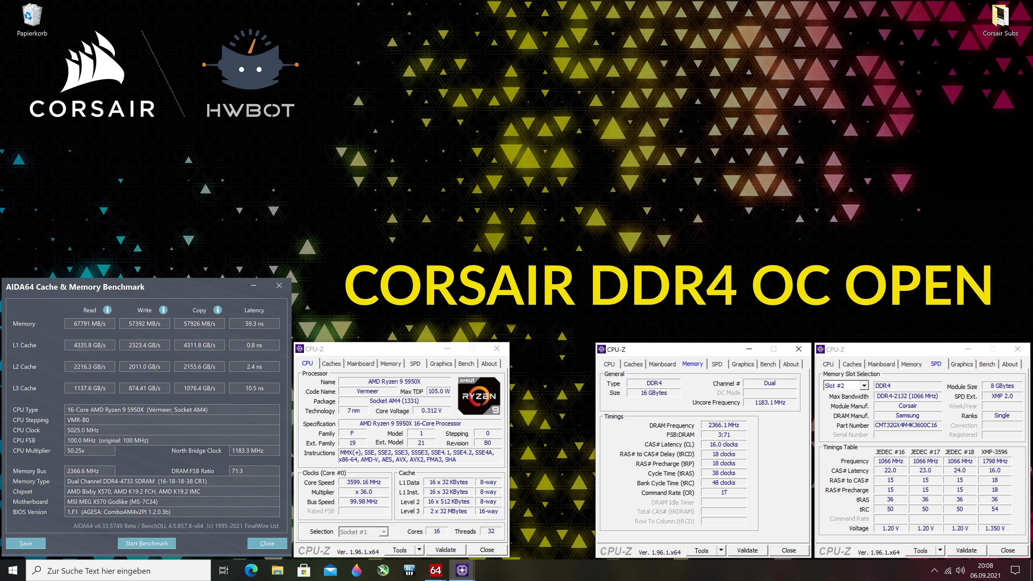Open the colorful droplet app in taskbar
This screenshot has height=581, width=1033.
point(356,570)
